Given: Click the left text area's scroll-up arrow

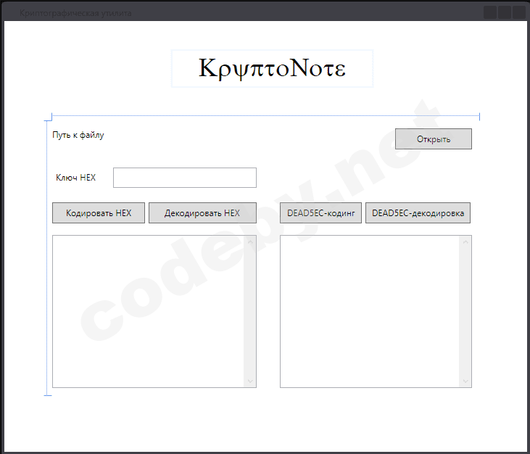Looking at the screenshot, I should [250, 242].
